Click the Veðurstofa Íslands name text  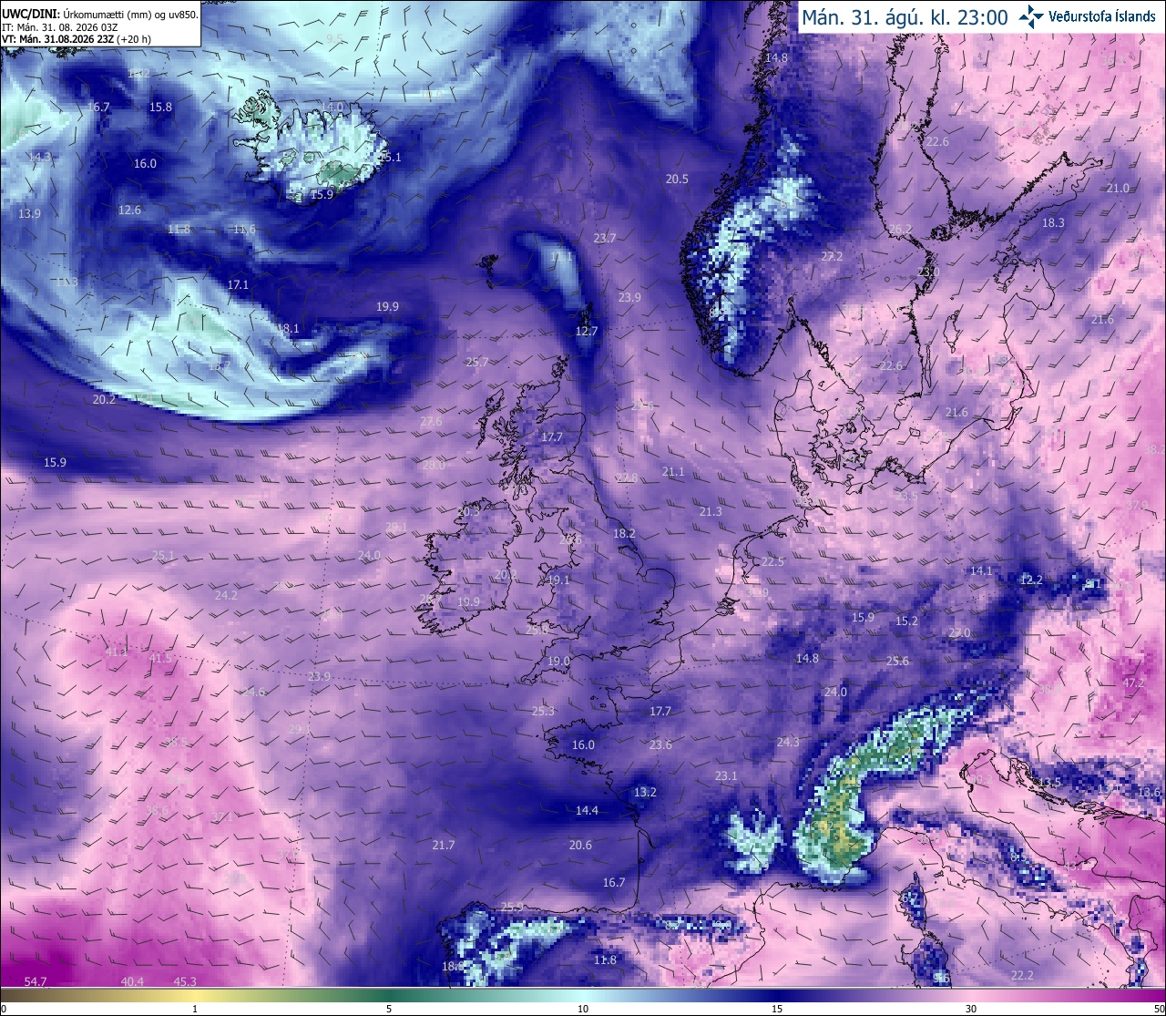pos(1102,16)
